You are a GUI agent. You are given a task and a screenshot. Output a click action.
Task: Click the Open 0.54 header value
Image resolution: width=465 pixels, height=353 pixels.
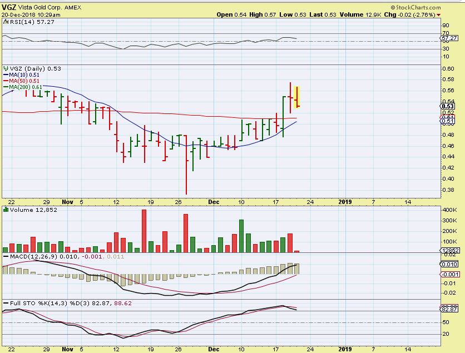click(x=231, y=14)
